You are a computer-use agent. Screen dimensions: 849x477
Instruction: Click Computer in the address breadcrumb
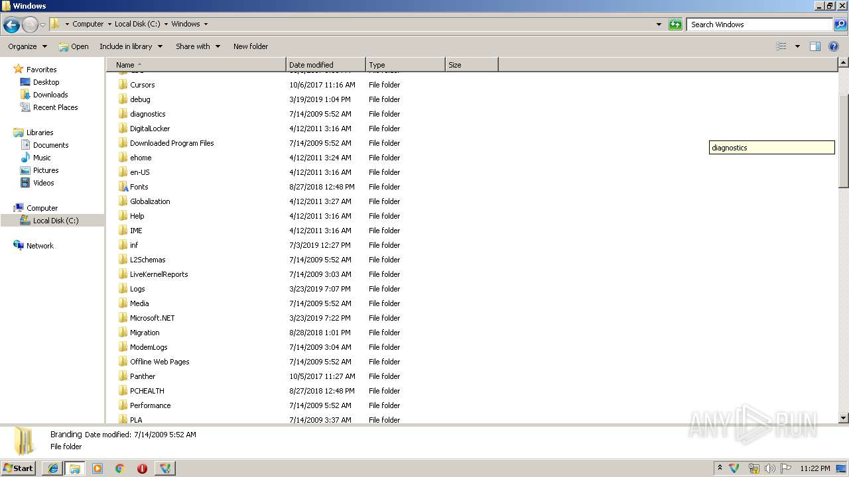(88, 24)
